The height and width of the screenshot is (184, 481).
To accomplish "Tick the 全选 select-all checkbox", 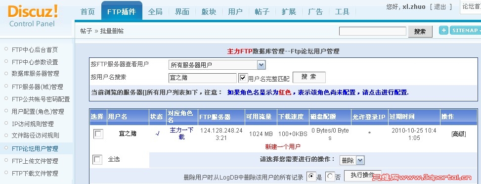I will pyautogui.click(x=97, y=160).
